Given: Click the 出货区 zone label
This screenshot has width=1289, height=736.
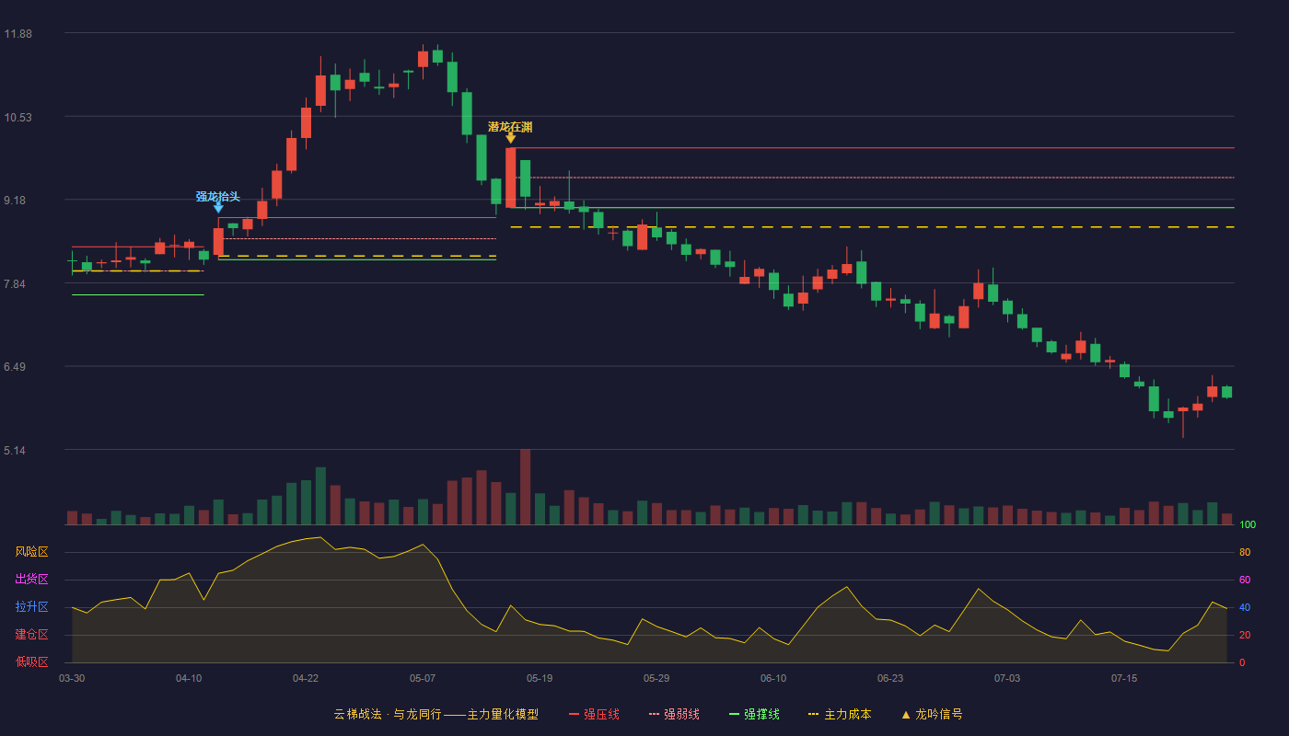Looking at the screenshot, I should coord(31,580).
